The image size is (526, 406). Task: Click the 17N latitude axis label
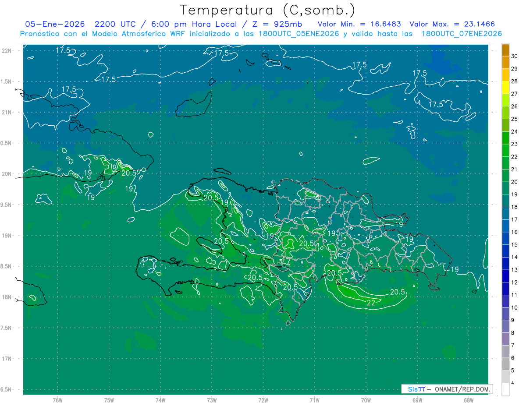tap(7, 359)
